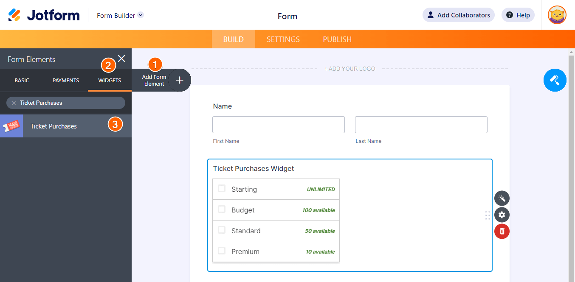Tick the Premium ticket checkbox
The height and width of the screenshot is (282, 575).
(x=222, y=251)
